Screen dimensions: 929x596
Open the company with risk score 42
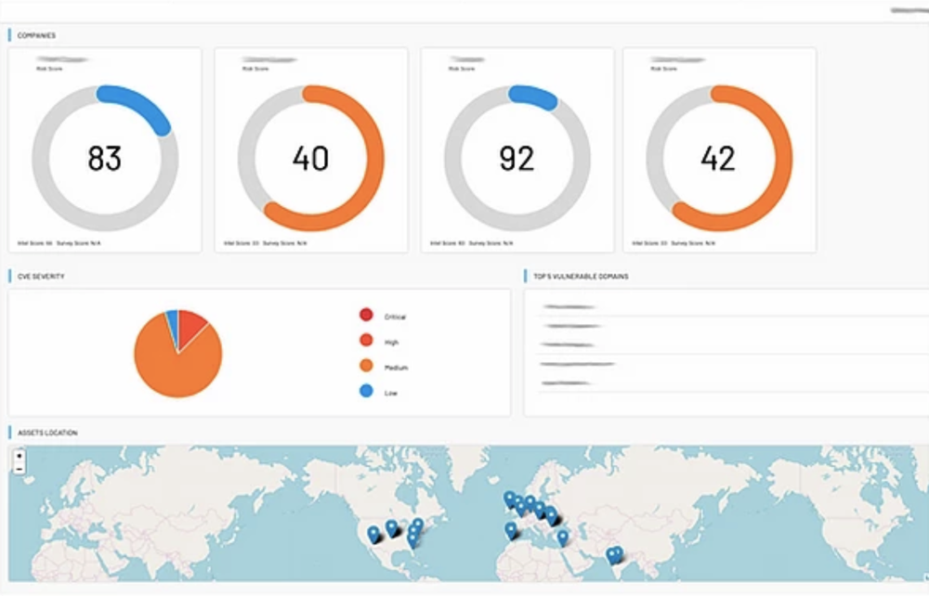point(719,150)
